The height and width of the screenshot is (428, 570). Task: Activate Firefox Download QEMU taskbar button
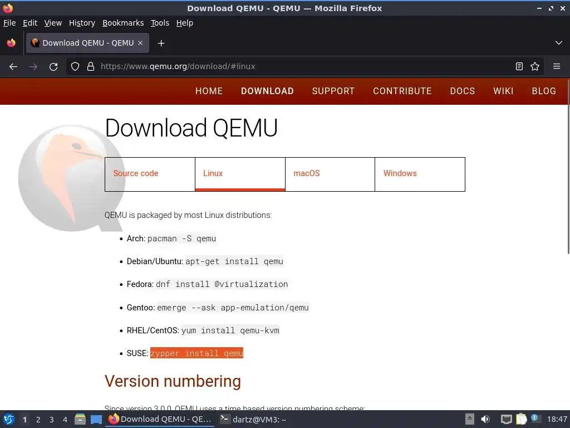pos(160,419)
